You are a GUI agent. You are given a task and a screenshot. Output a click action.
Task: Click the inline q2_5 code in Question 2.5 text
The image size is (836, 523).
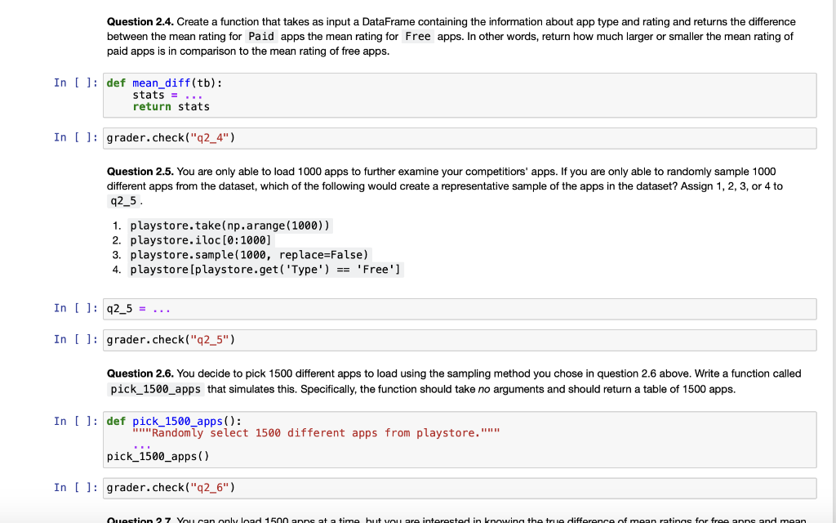[123, 201]
